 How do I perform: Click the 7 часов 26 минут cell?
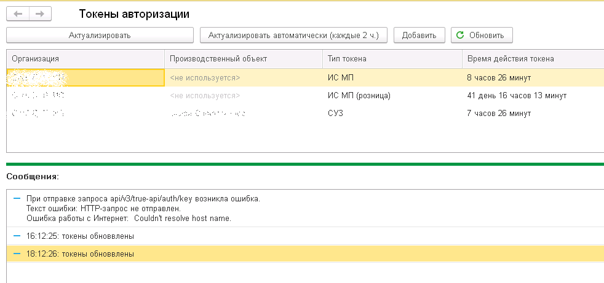tap(498, 114)
